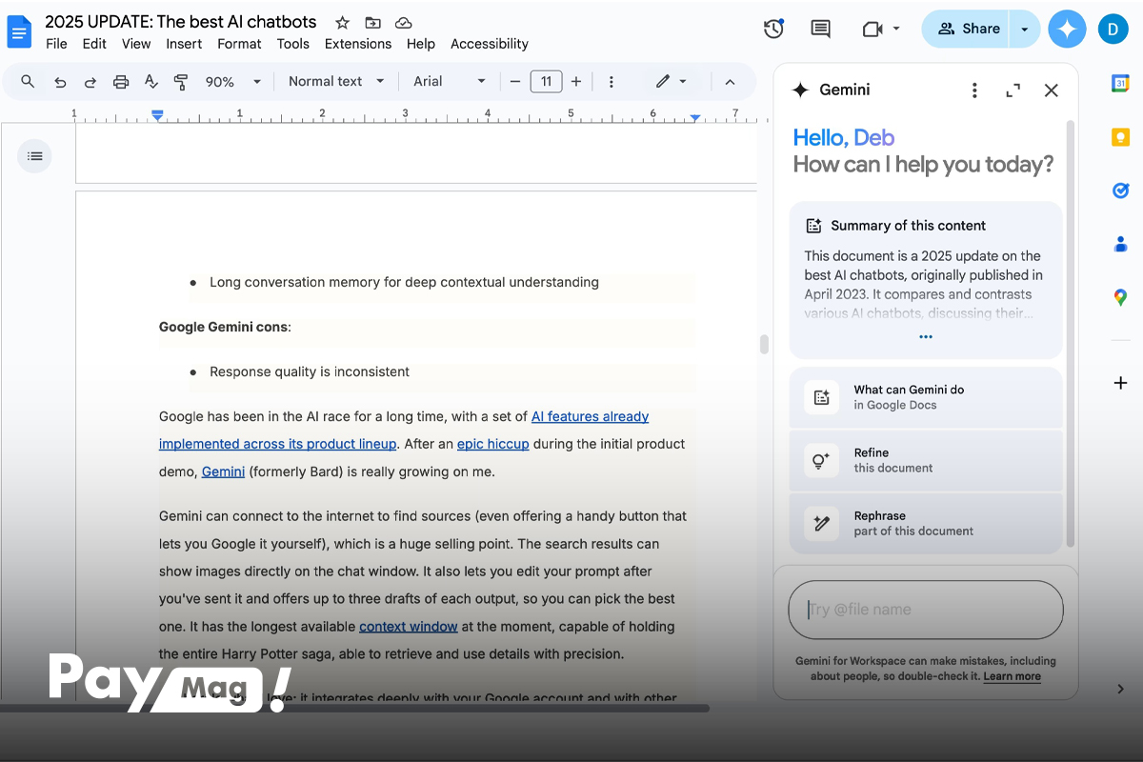Check the cloud save status icon

tap(403, 22)
